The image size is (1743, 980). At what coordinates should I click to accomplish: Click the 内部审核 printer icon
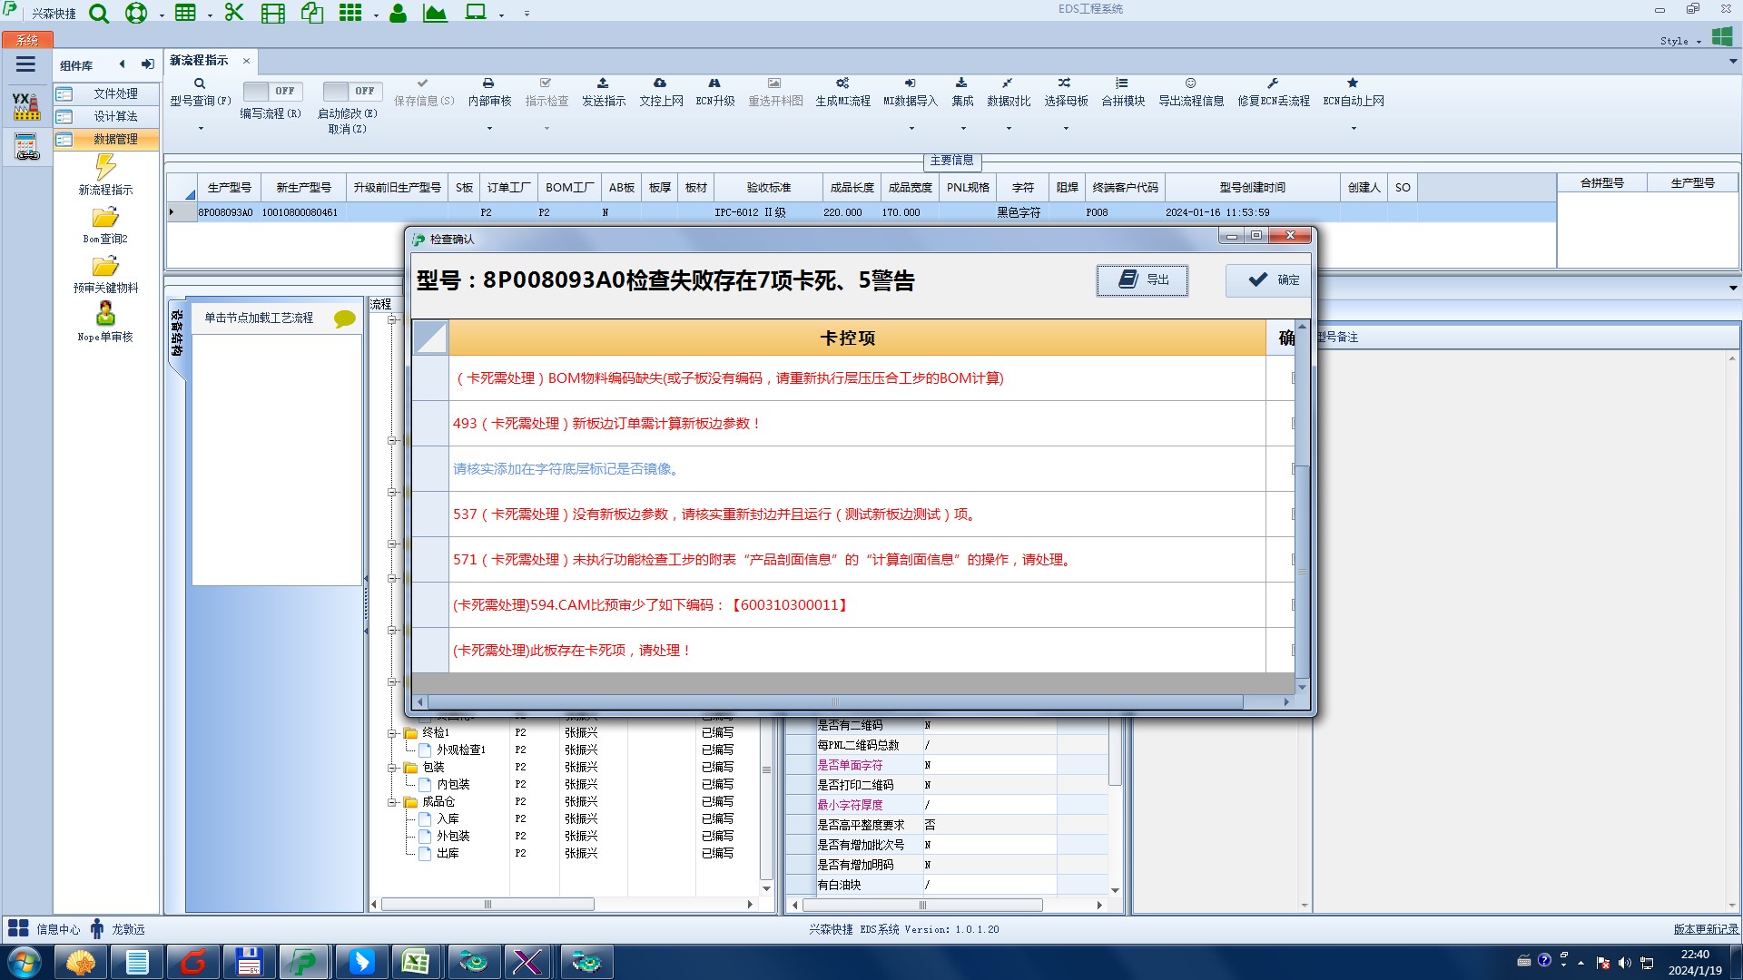(488, 83)
